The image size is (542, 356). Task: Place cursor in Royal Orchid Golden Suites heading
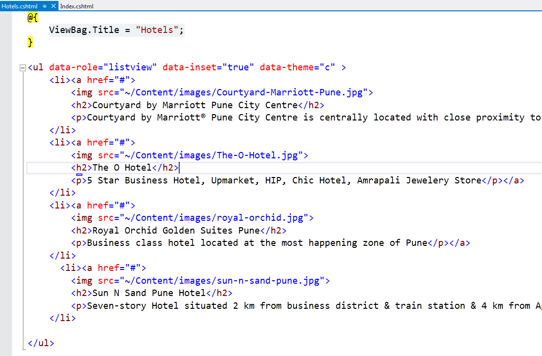(176, 231)
